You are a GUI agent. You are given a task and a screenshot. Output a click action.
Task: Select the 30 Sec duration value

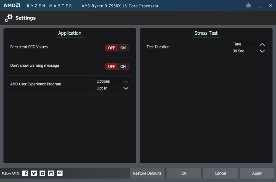point(238,51)
